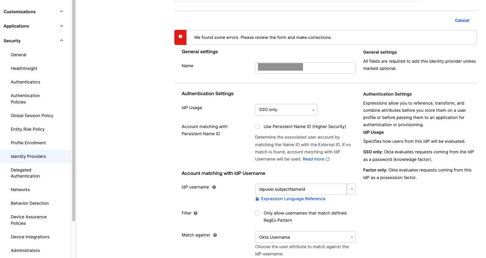Open Identity Providers in sidebar

pos(28,156)
